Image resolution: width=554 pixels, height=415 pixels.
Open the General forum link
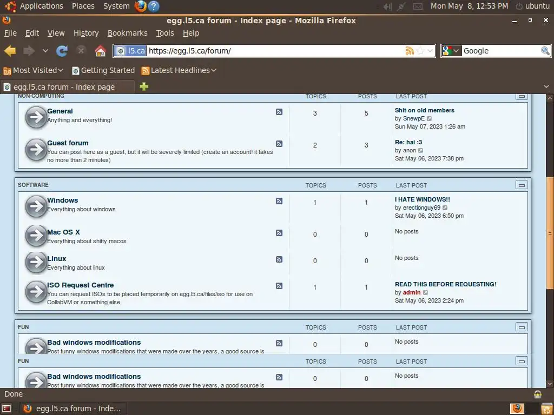click(60, 111)
